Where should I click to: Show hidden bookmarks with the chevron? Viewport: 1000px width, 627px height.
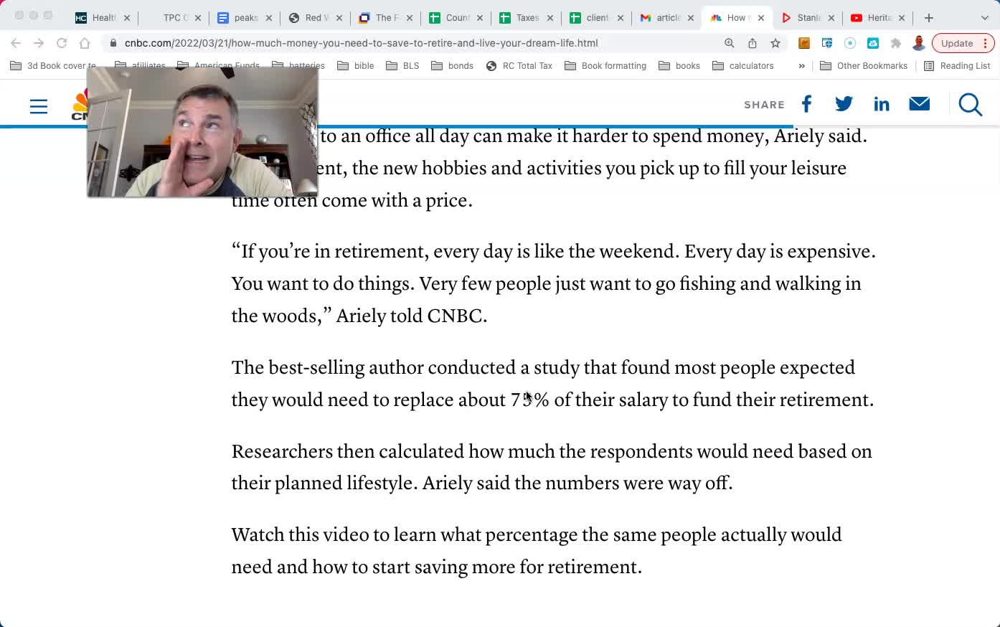tap(801, 66)
